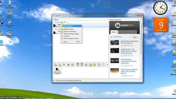Open Preferences via the gear icon
The image size is (176, 99).
tap(99, 65)
